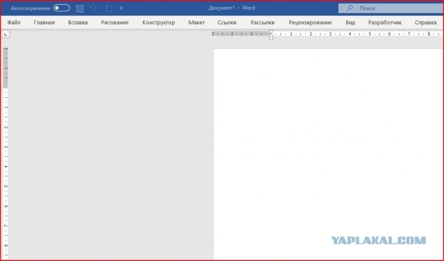Click the vertical ruler at mark 4

[x=6, y=167]
